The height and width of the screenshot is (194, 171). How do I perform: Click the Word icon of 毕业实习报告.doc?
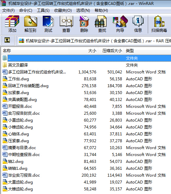click(x=5, y=175)
